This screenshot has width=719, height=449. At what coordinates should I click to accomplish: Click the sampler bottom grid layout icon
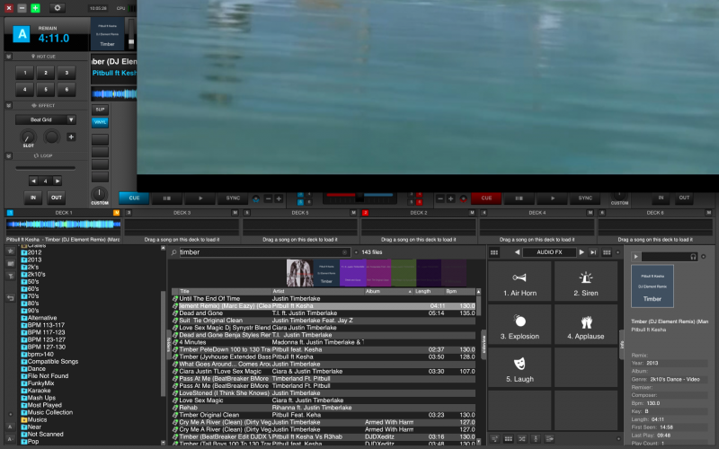[508, 438]
